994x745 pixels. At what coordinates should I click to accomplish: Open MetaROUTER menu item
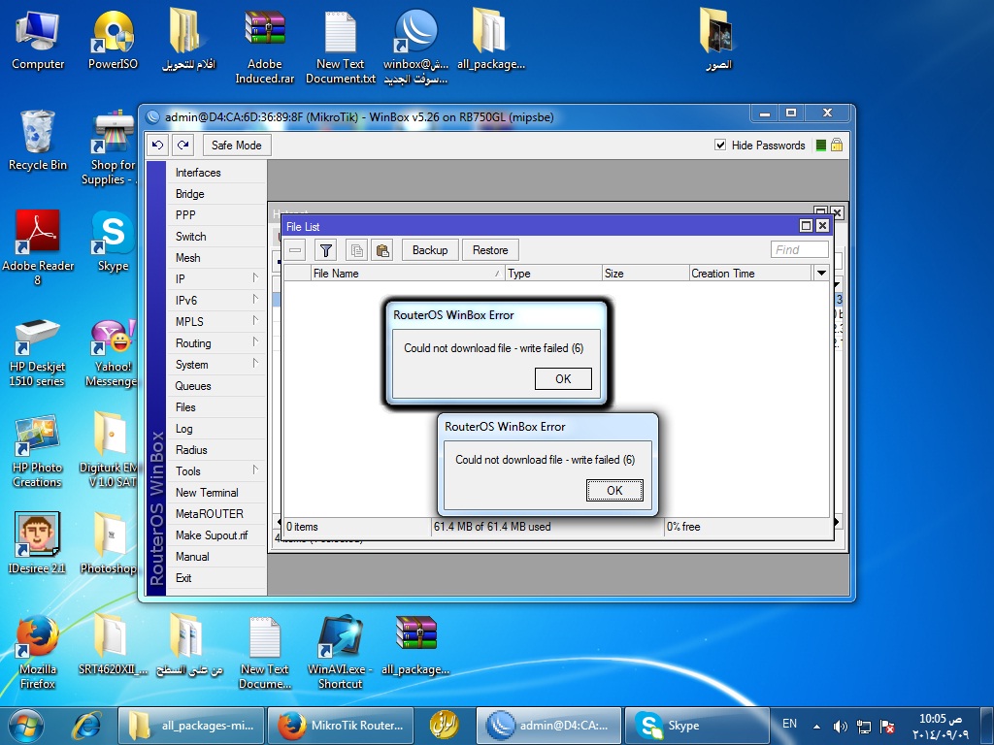pos(216,514)
